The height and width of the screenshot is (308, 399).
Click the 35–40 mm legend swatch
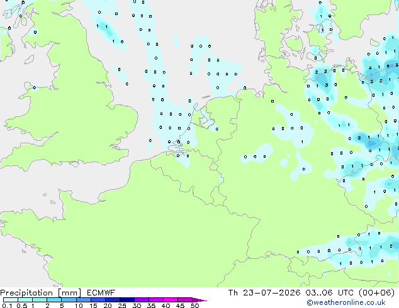[x=156, y=300]
